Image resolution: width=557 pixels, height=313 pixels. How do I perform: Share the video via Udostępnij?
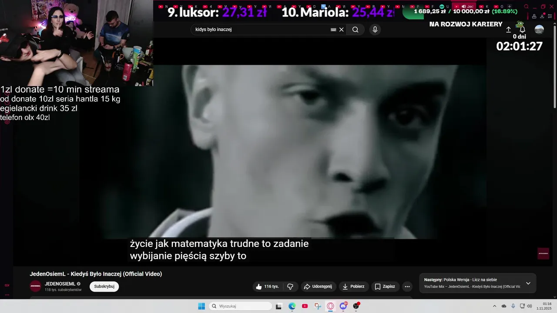pos(318,286)
